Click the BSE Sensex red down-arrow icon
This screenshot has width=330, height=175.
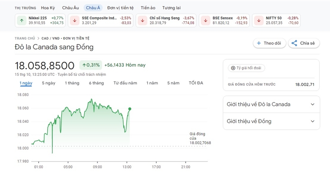pos(205,21)
